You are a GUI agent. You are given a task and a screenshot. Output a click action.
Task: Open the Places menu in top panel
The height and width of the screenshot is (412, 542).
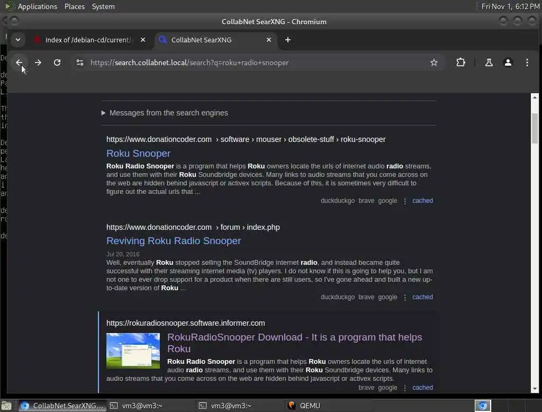[74, 6]
